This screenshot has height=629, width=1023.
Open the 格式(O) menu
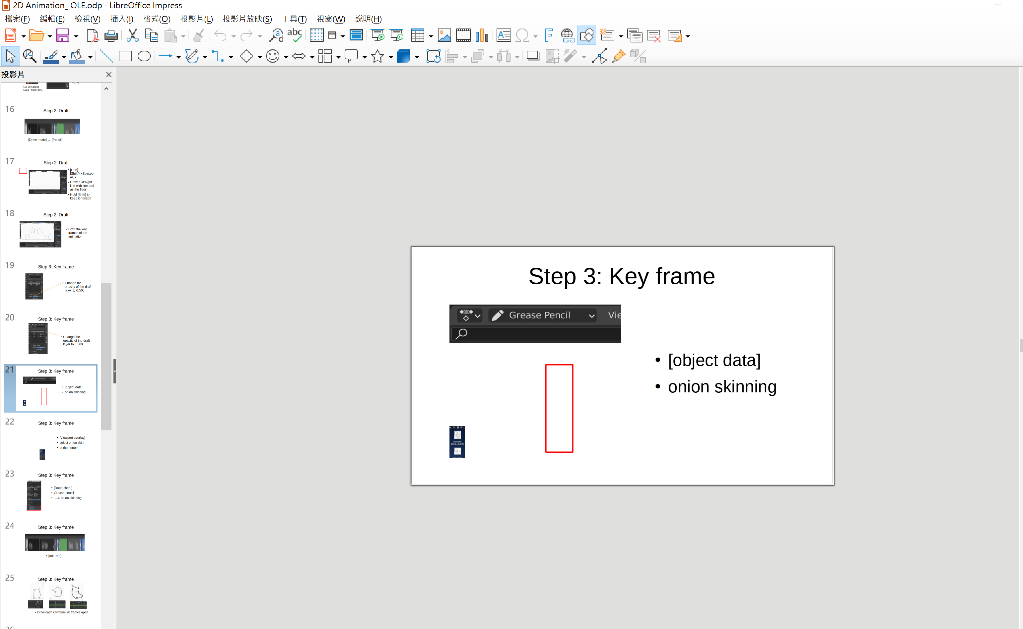point(157,19)
